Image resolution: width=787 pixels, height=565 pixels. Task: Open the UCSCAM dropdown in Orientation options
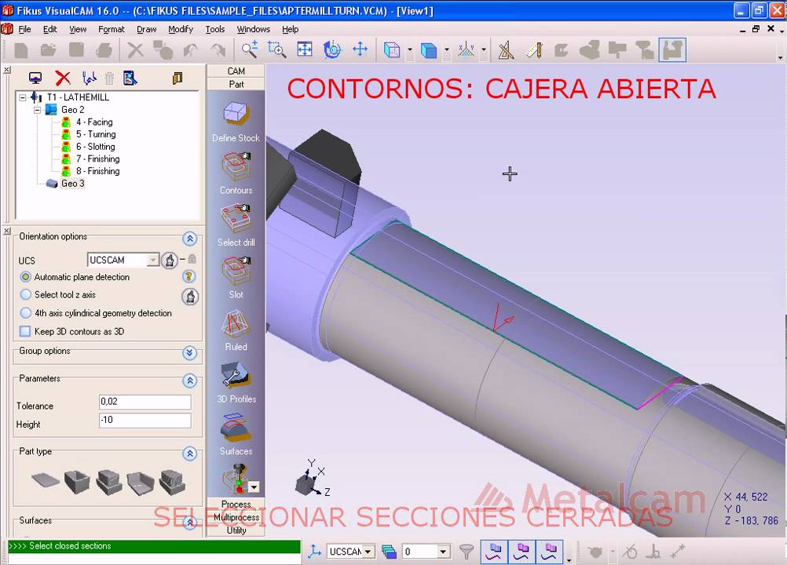pos(152,260)
